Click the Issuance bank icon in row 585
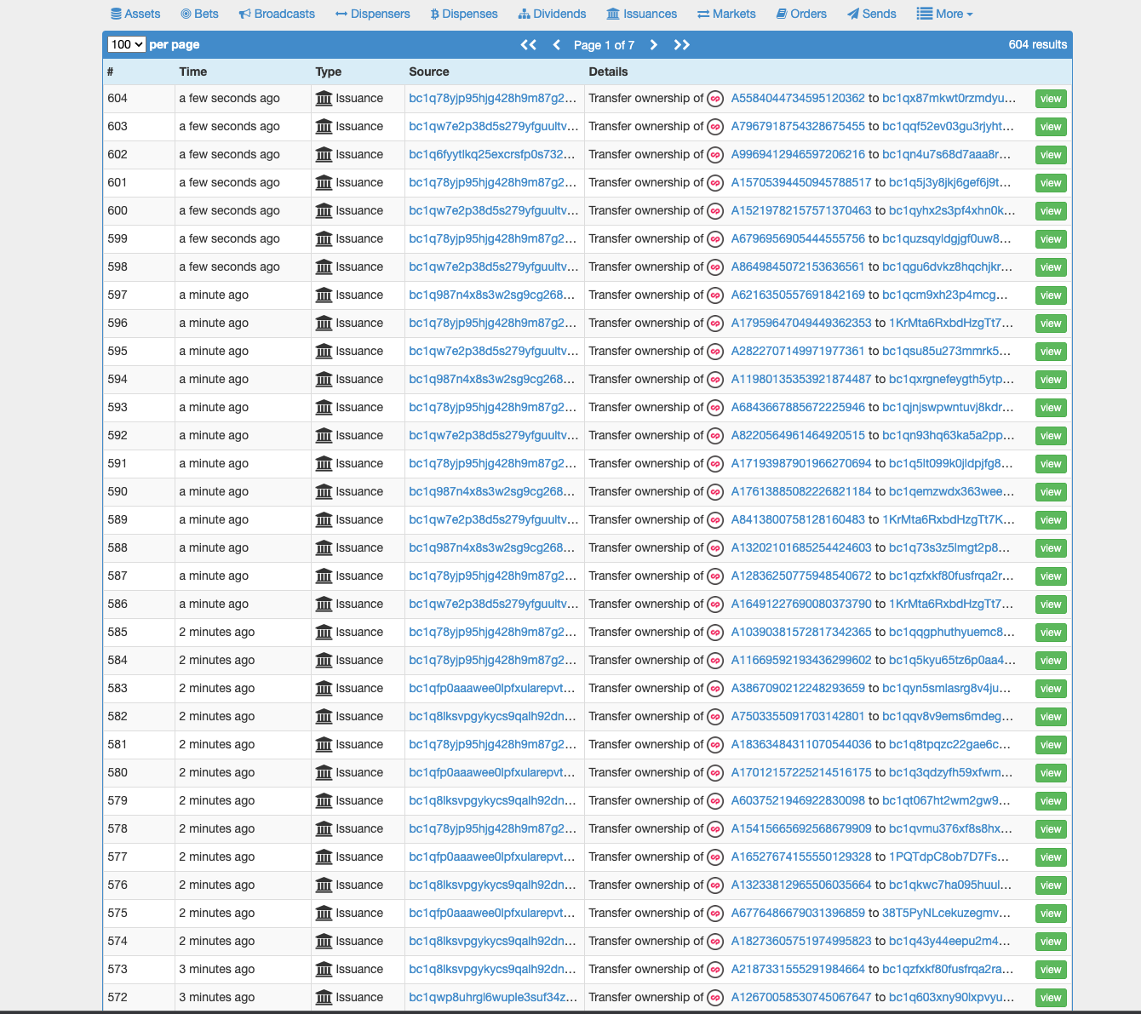The height and width of the screenshot is (1014, 1141). [324, 632]
